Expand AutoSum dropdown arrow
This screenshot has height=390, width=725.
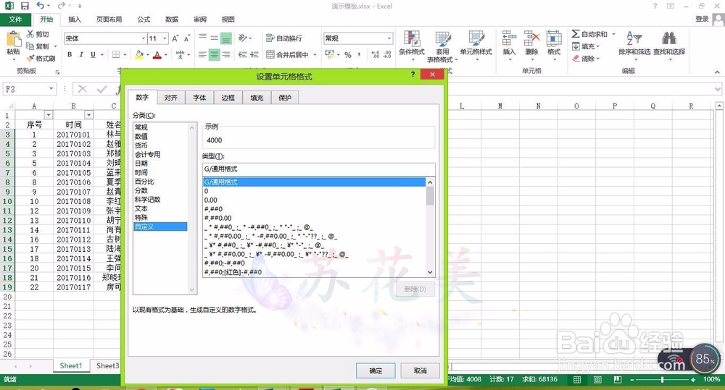coord(614,34)
